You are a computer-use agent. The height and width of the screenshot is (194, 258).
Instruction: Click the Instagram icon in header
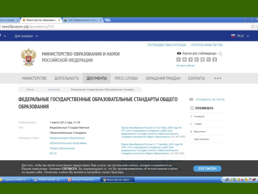[x=203, y=59]
